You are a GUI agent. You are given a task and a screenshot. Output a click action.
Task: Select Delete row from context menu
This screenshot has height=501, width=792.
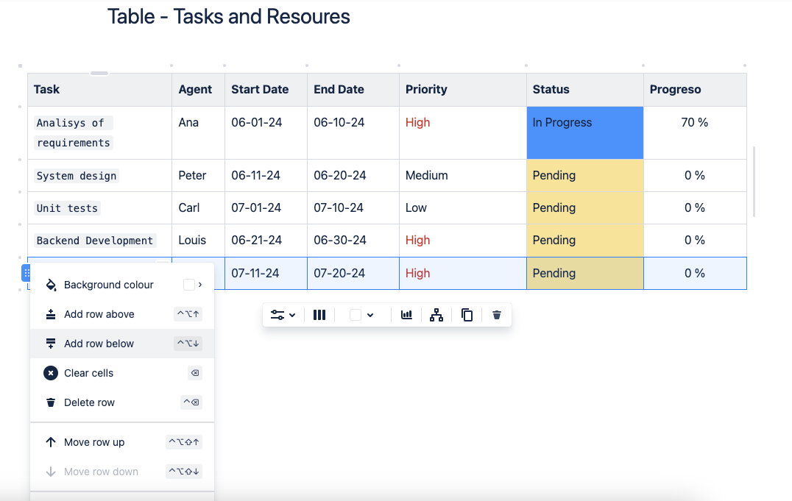(90, 402)
